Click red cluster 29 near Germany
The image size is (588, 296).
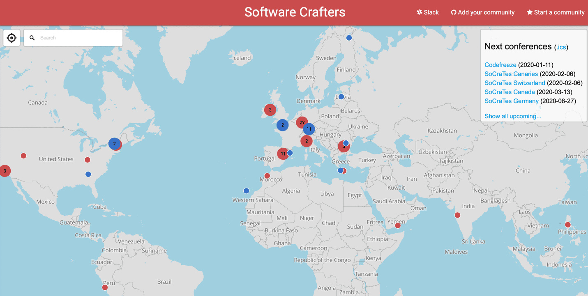point(302,122)
